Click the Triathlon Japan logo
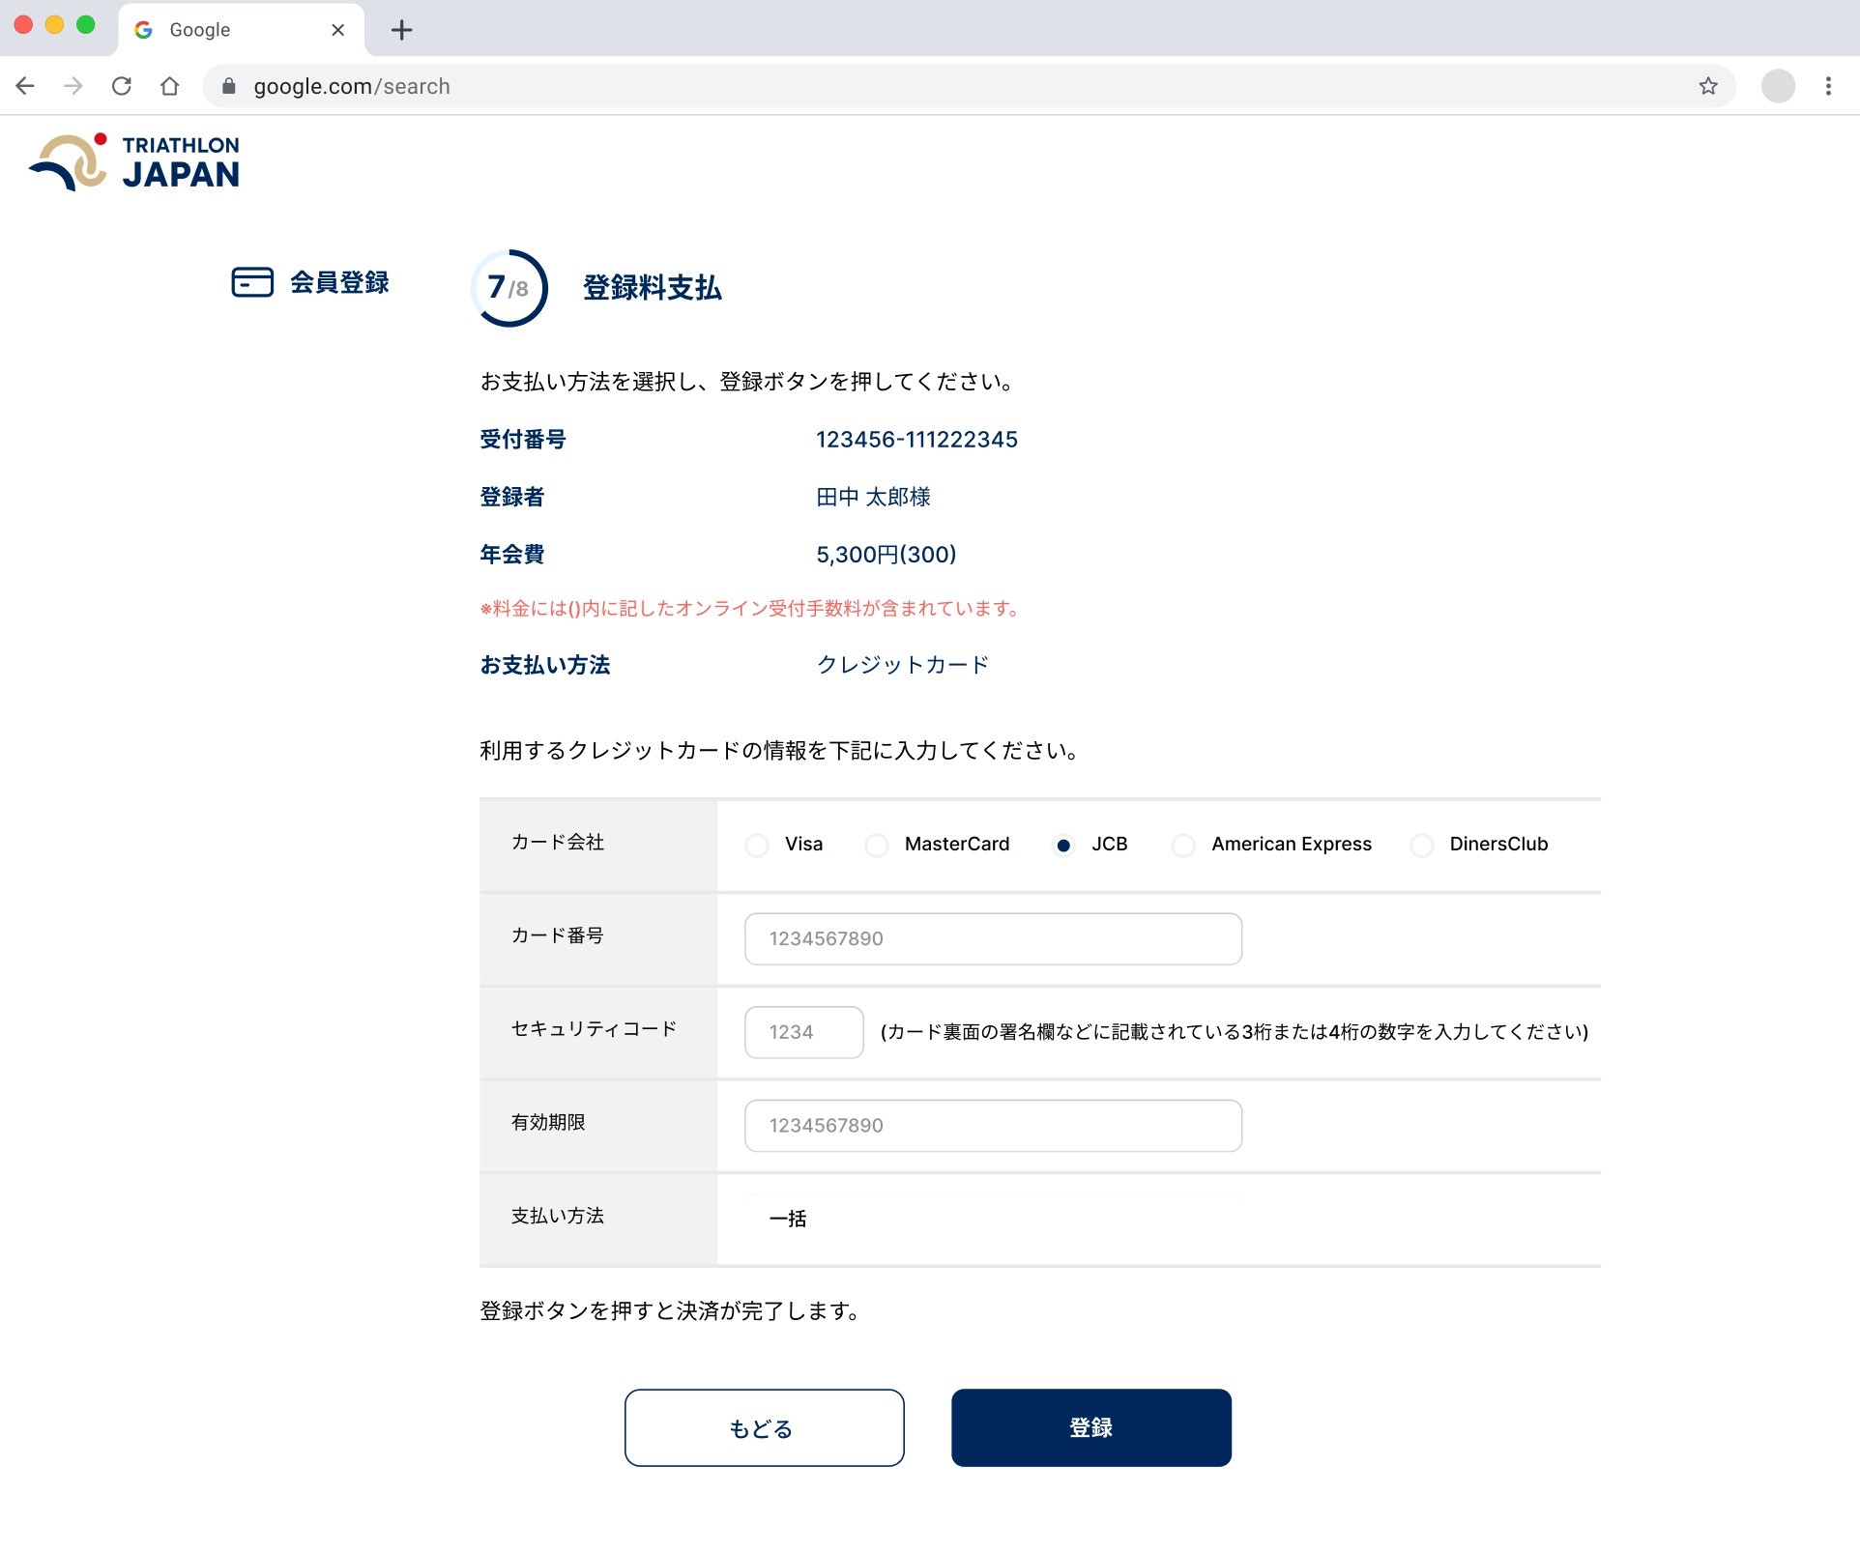Viewport: 1860px width, 1552px height. point(134,162)
